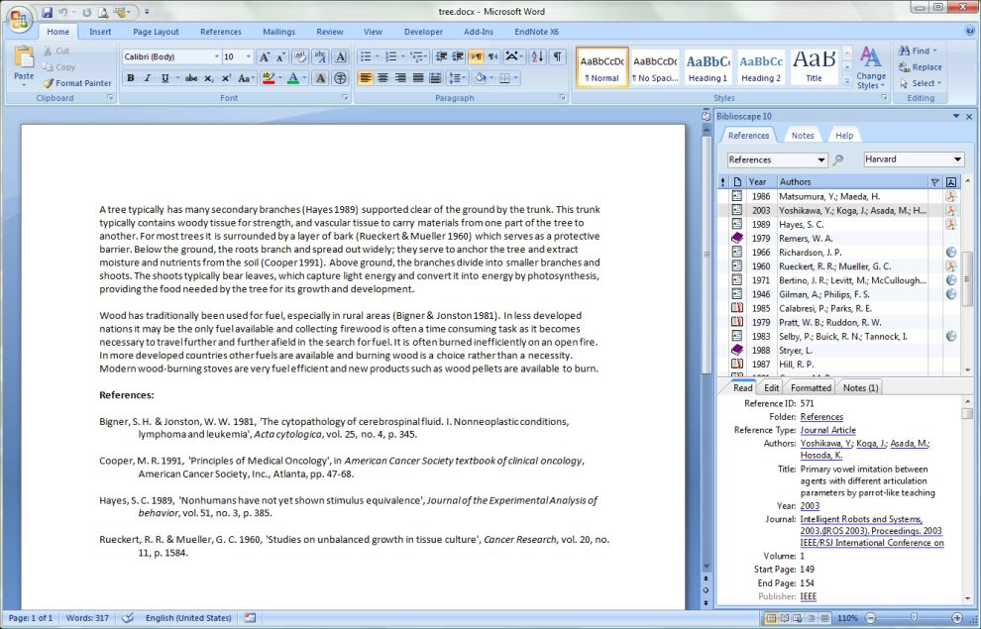This screenshot has width=981, height=629.
Task: Toggle character shading button
Action: point(320,78)
